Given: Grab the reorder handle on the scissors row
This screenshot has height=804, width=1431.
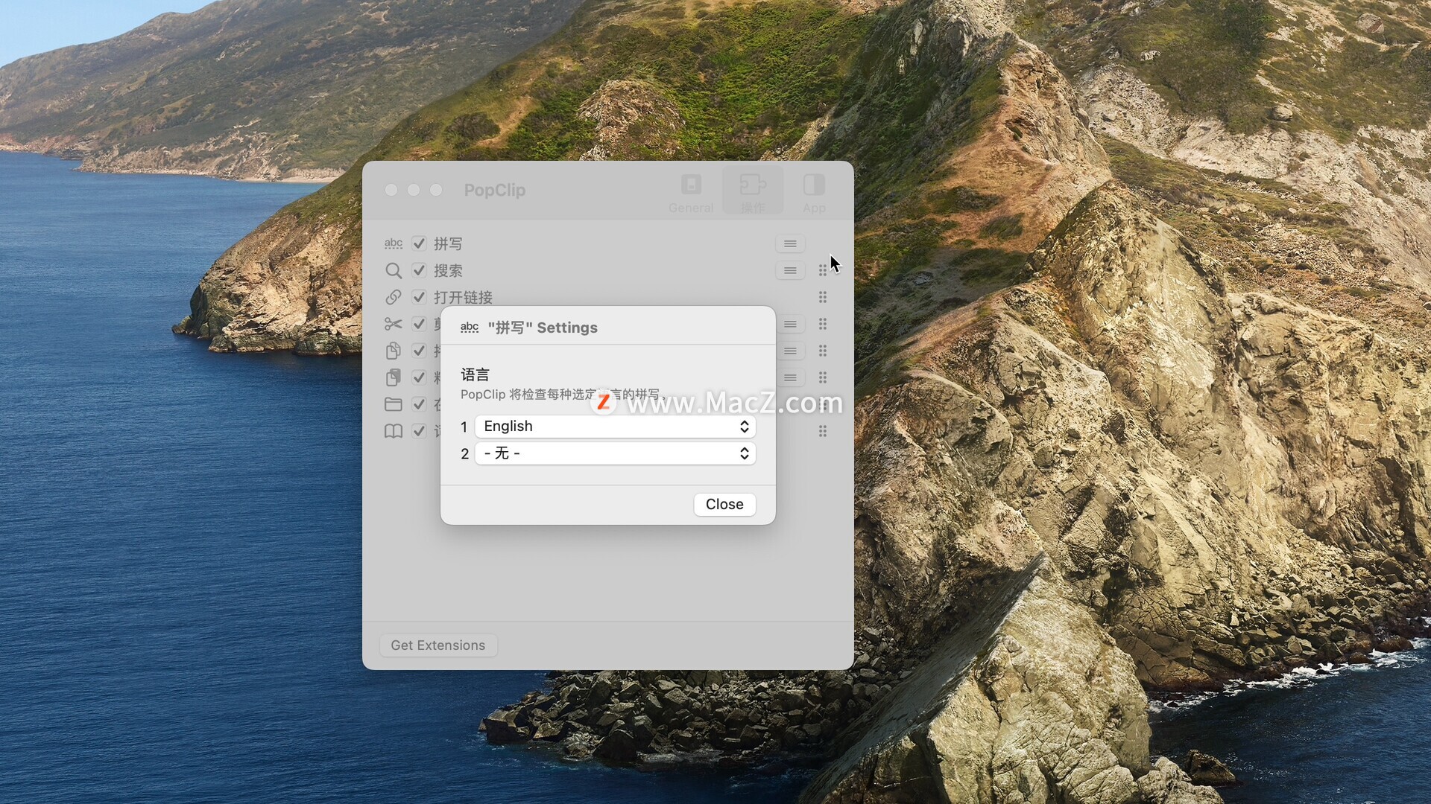Looking at the screenshot, I should tap(823, 324).
